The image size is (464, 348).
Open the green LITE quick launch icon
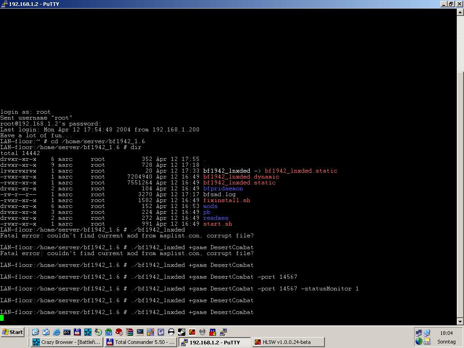(x=109, y=332)
